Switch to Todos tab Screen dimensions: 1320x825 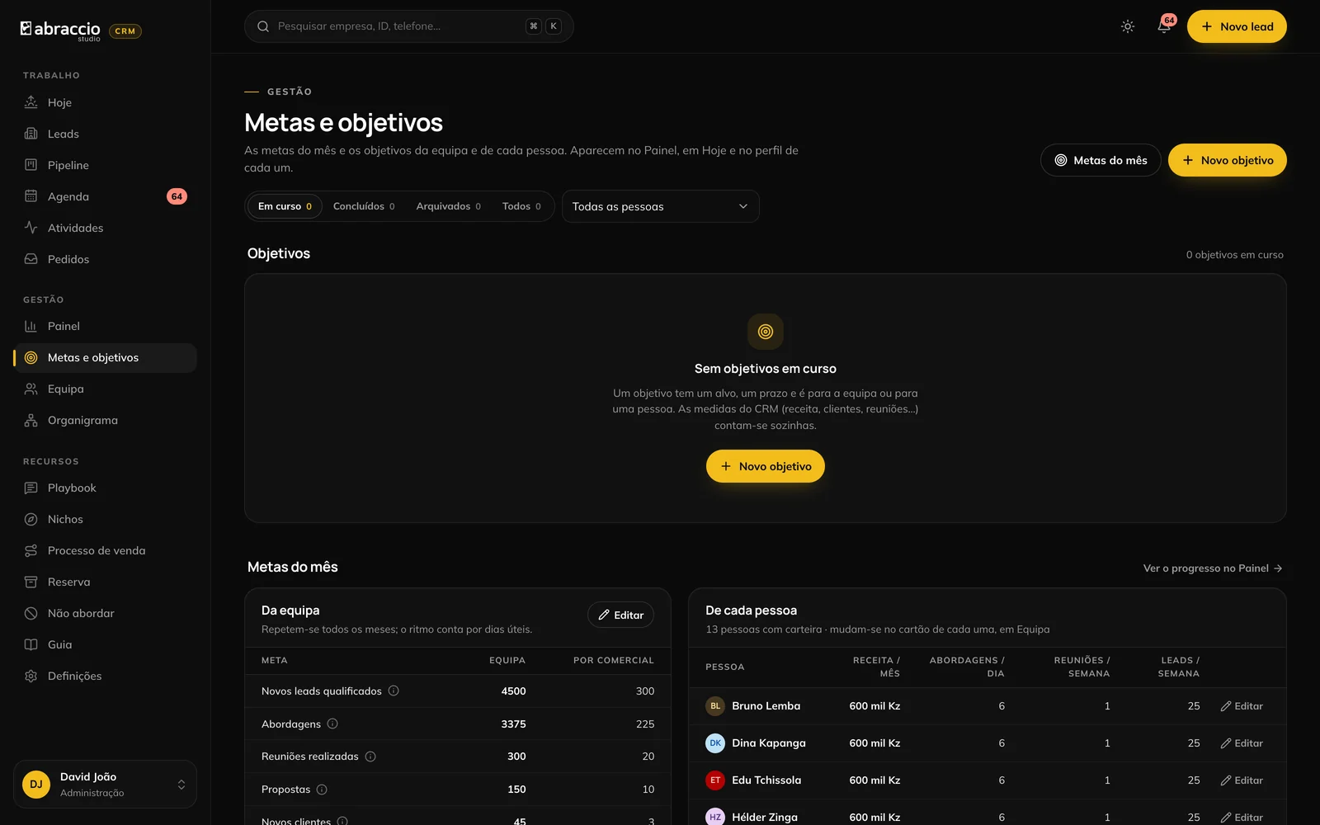521,206
